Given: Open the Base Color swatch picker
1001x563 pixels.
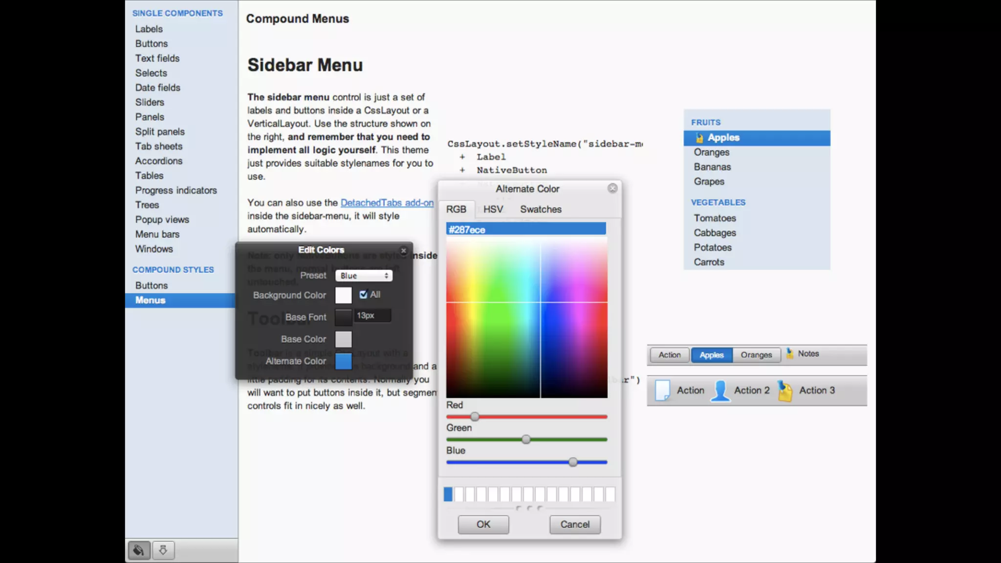Looking at the screenshot, I should [x=343, y=339].
